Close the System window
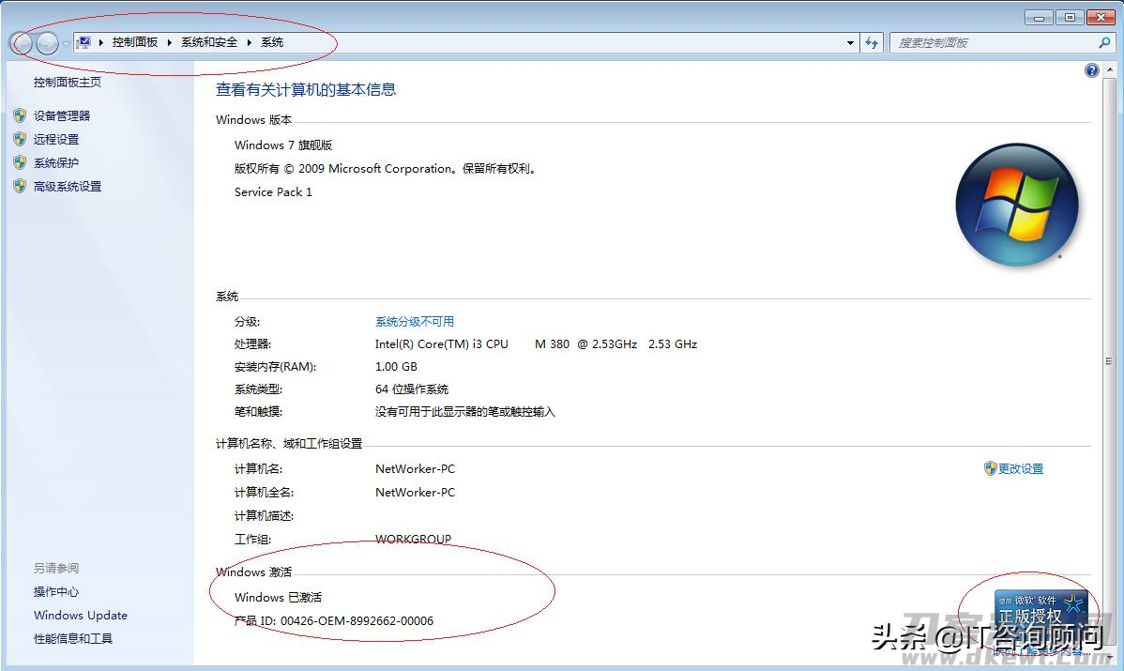The width and height of the screenshot is (1124, 671). click(1101, 17)
